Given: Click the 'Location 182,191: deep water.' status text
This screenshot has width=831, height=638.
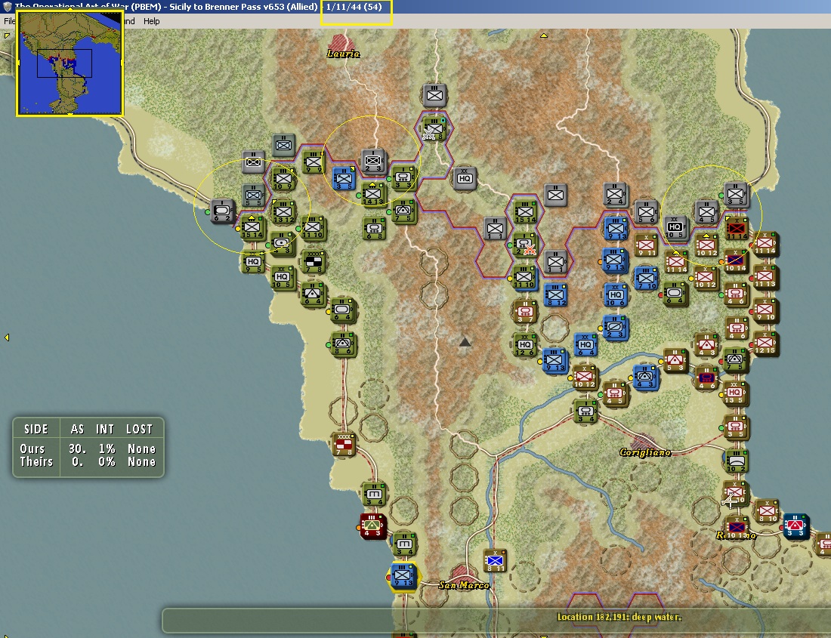Looking at the screenshot, I should 619,617.
